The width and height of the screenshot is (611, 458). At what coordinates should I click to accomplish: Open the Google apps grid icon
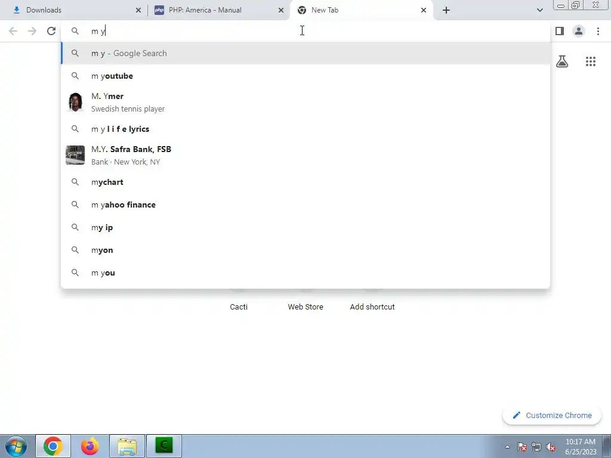coord(591,61)
